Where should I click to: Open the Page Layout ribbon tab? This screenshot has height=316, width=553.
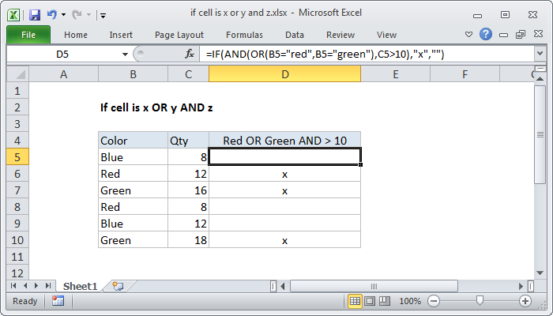click(179, 35)
